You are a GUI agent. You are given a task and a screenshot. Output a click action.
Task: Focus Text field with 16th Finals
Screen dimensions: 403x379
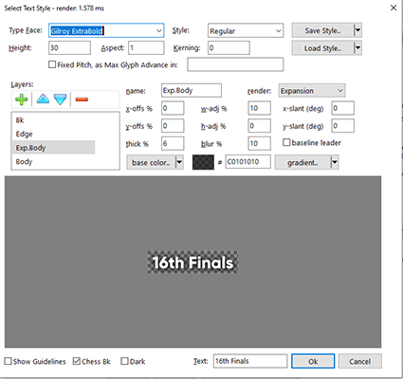click(x=250, y=361)
